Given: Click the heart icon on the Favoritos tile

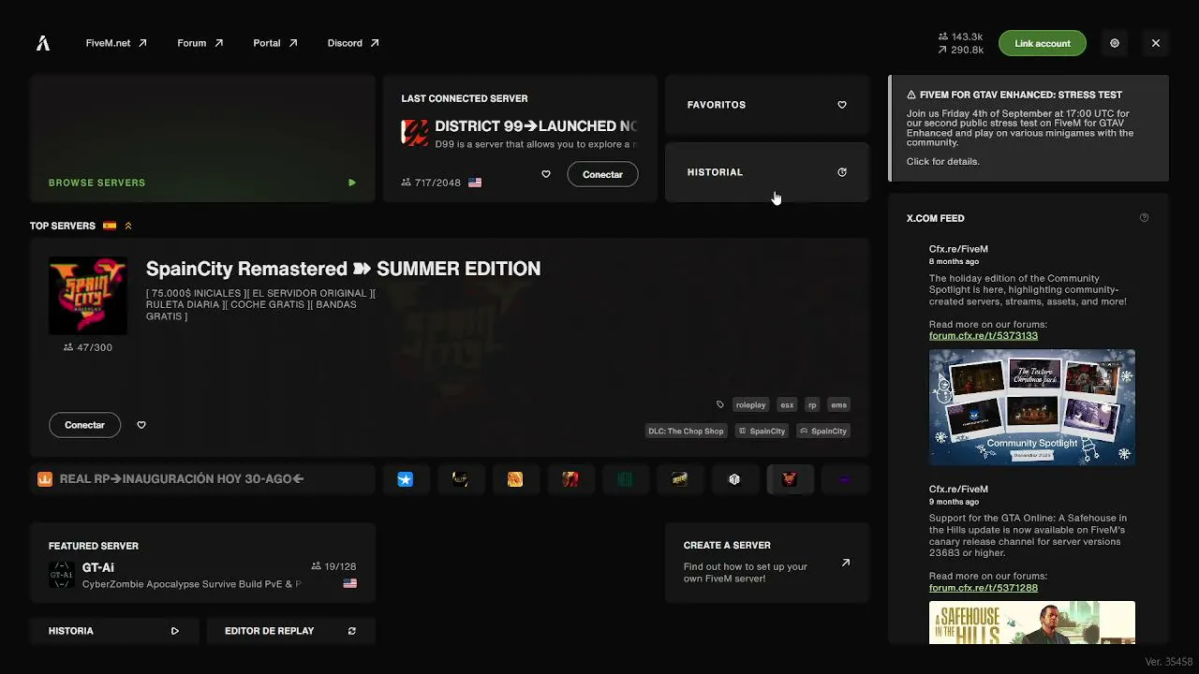Looking at the screenshot, I should pyautogui.click(x=842, y=105).
